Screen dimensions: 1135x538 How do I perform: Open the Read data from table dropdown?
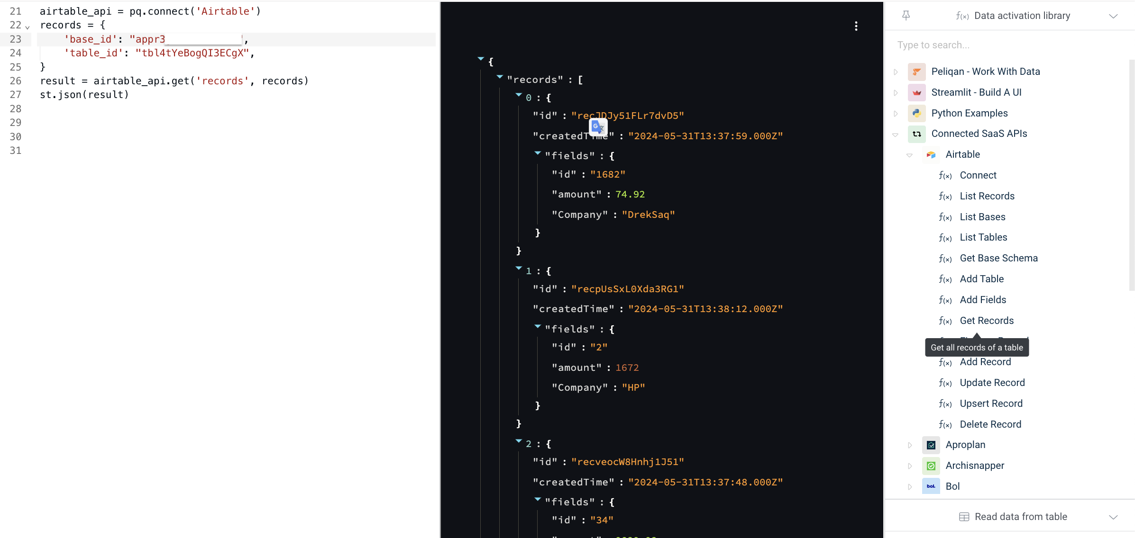tap(1113, 517)
